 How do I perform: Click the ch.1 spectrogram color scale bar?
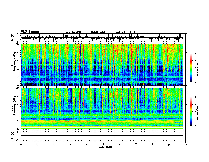(x=191, y=68)
